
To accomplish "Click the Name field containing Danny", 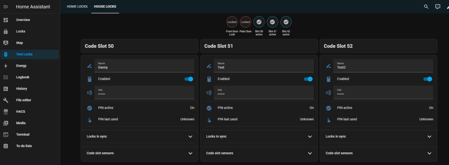I will coord(144,66).
